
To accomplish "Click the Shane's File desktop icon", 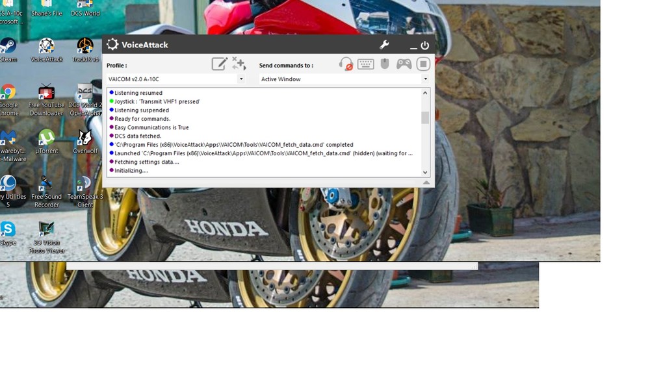I will pyautogui.click(x=46, y=8).
